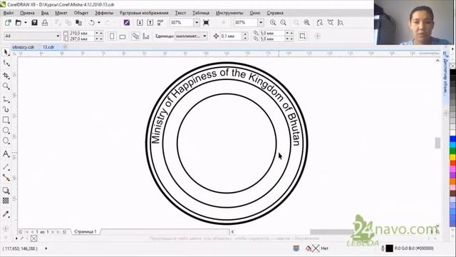This screenshot has width=456, height=257.
Task: Create a new document from toolbar
Action: pos(8,22)
